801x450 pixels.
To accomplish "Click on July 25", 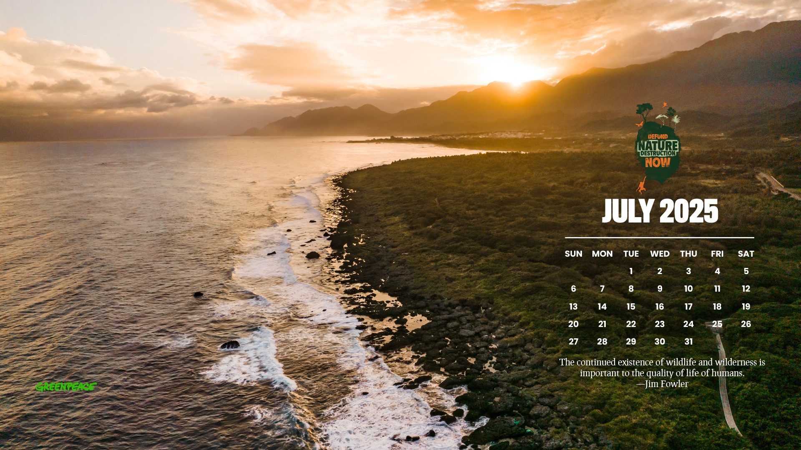I will pos(717,324).
